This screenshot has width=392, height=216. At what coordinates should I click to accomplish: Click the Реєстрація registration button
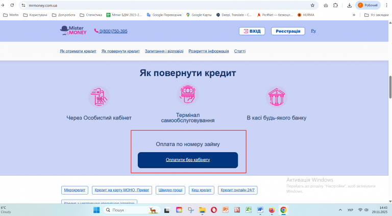288,31
